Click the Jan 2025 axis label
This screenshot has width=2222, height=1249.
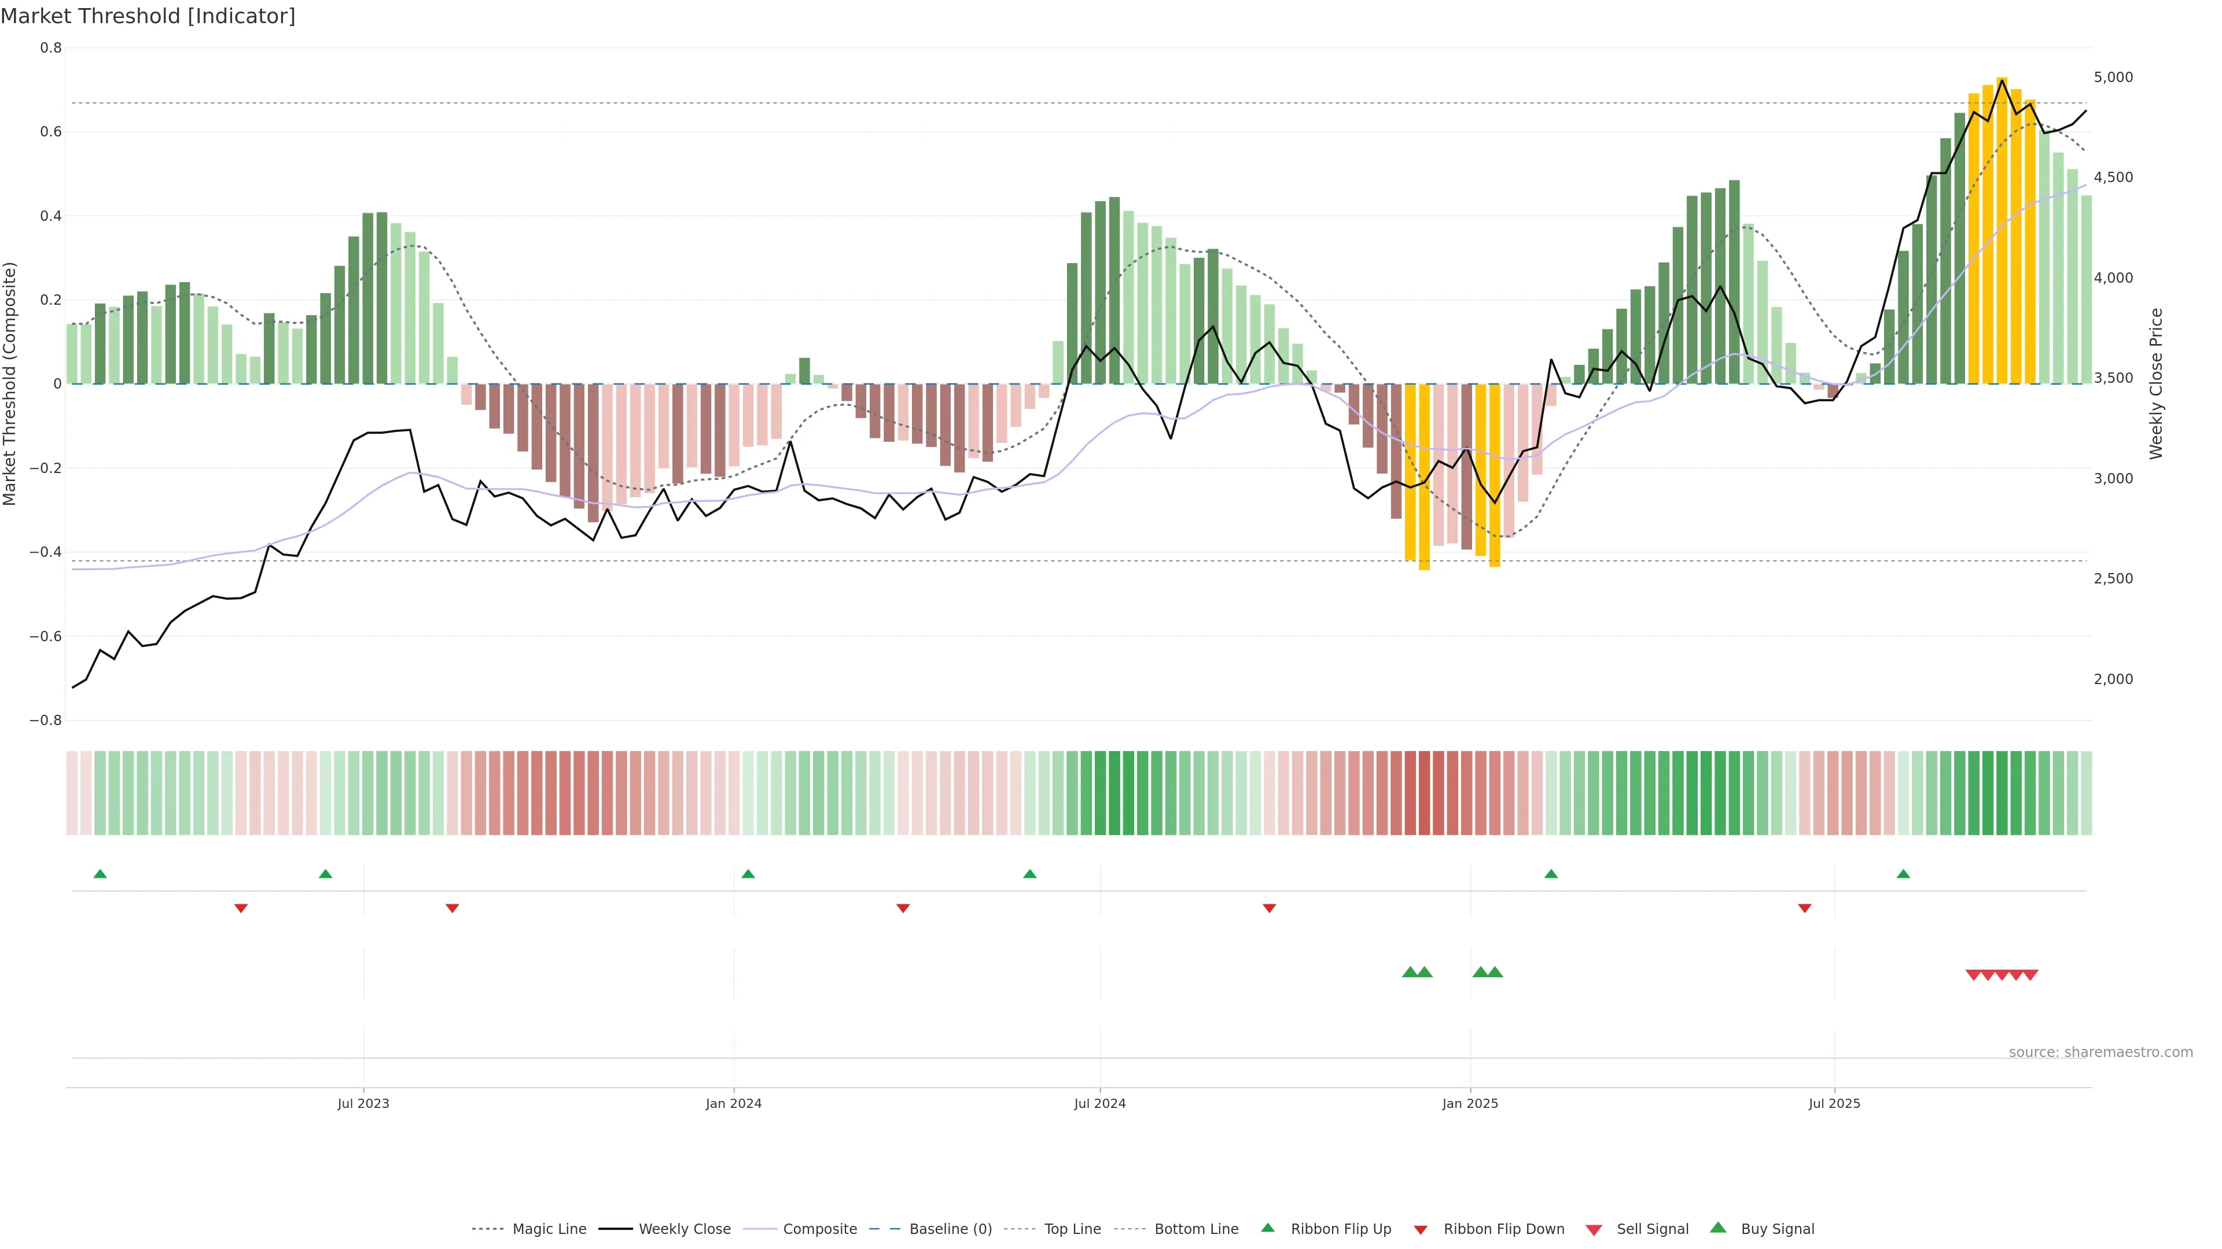click(x=1470, y=1103)
